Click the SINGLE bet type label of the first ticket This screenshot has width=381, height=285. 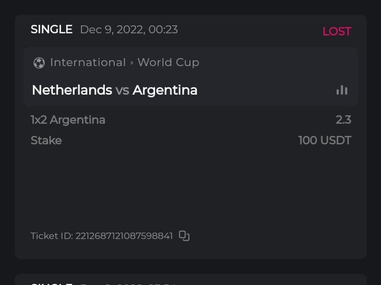[x=51, y=30]
